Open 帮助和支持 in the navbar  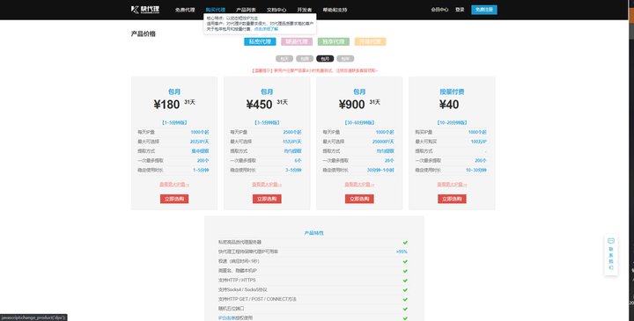pos(335,10)
